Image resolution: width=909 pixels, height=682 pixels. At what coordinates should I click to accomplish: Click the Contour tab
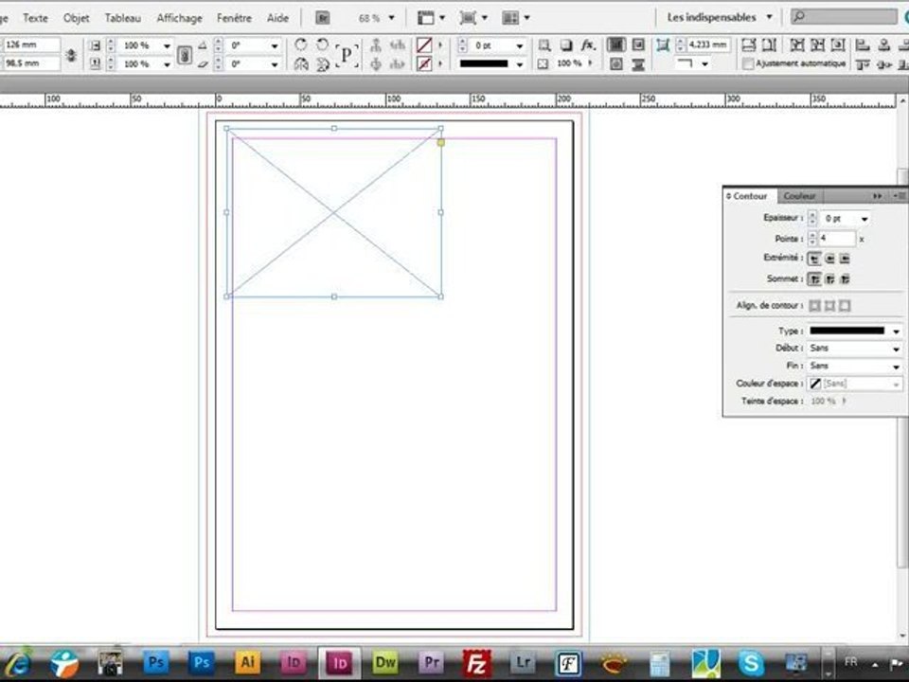click(x=750, y=196)
